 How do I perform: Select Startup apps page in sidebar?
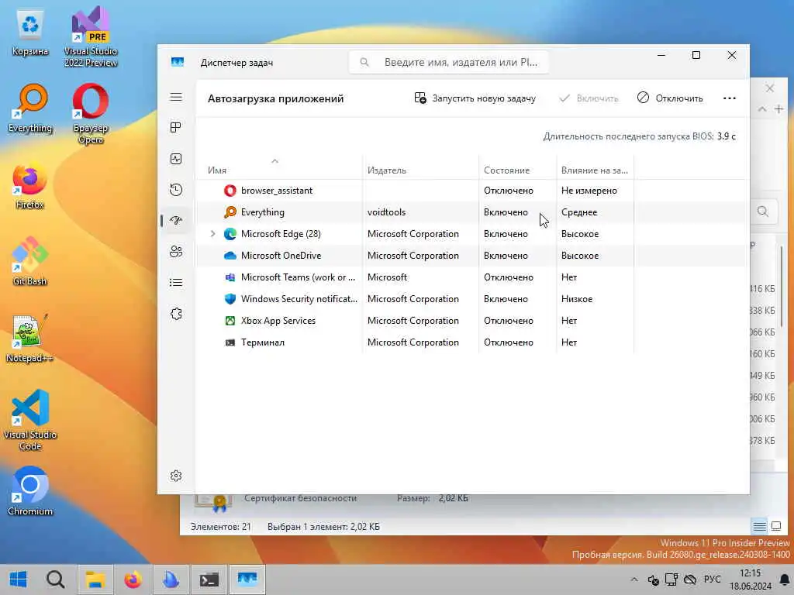click(176, 221)
